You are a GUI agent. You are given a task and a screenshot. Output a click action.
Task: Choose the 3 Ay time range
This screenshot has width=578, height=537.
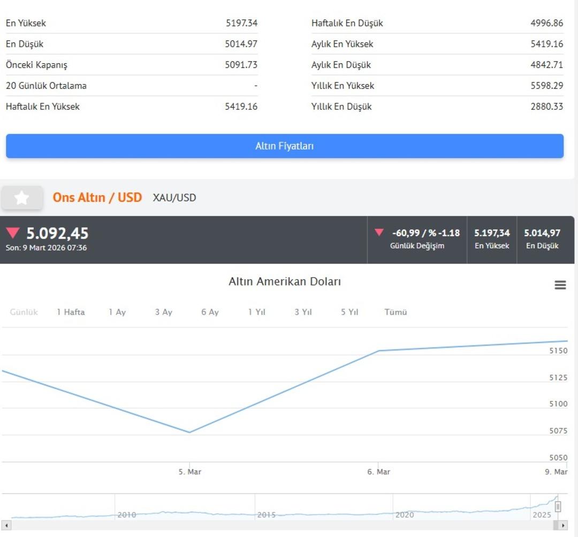[164, 312]
